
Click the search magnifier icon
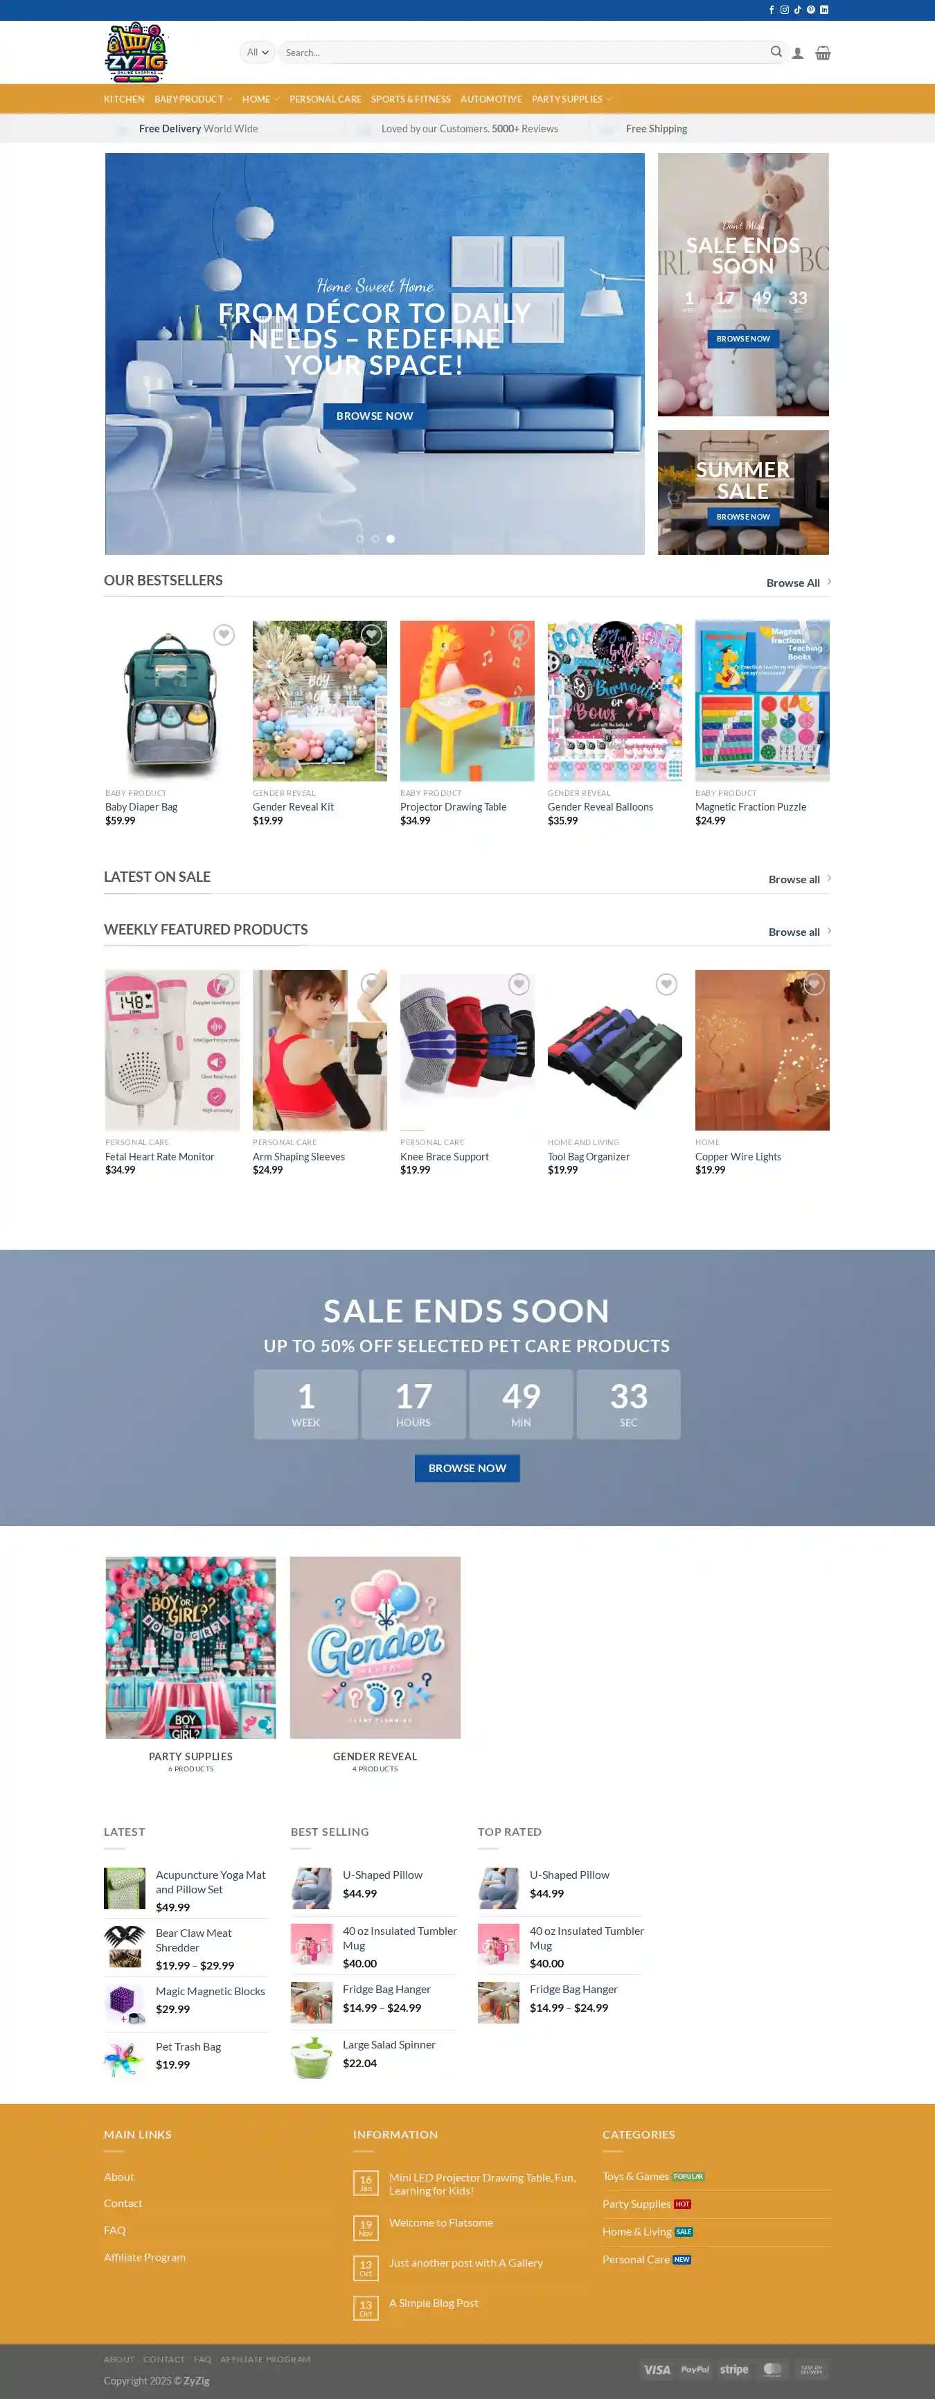776,52
